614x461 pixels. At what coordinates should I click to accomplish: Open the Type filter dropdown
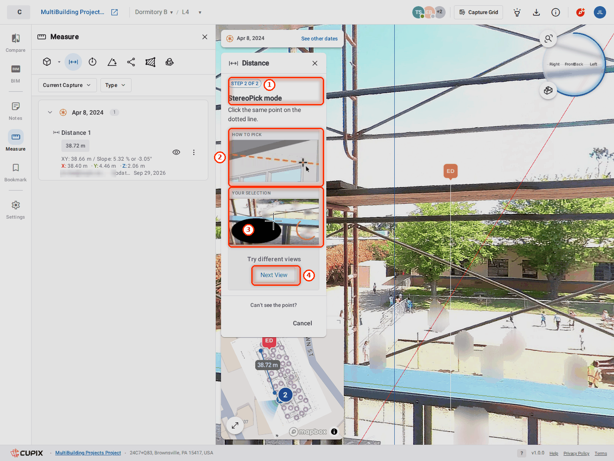pyautogui.click(x=116, y=85)
